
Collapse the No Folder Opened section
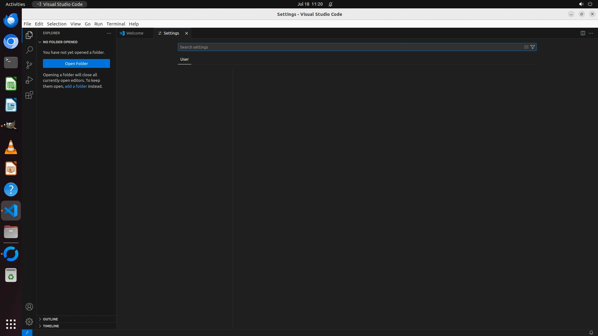(x=60, y=42)
